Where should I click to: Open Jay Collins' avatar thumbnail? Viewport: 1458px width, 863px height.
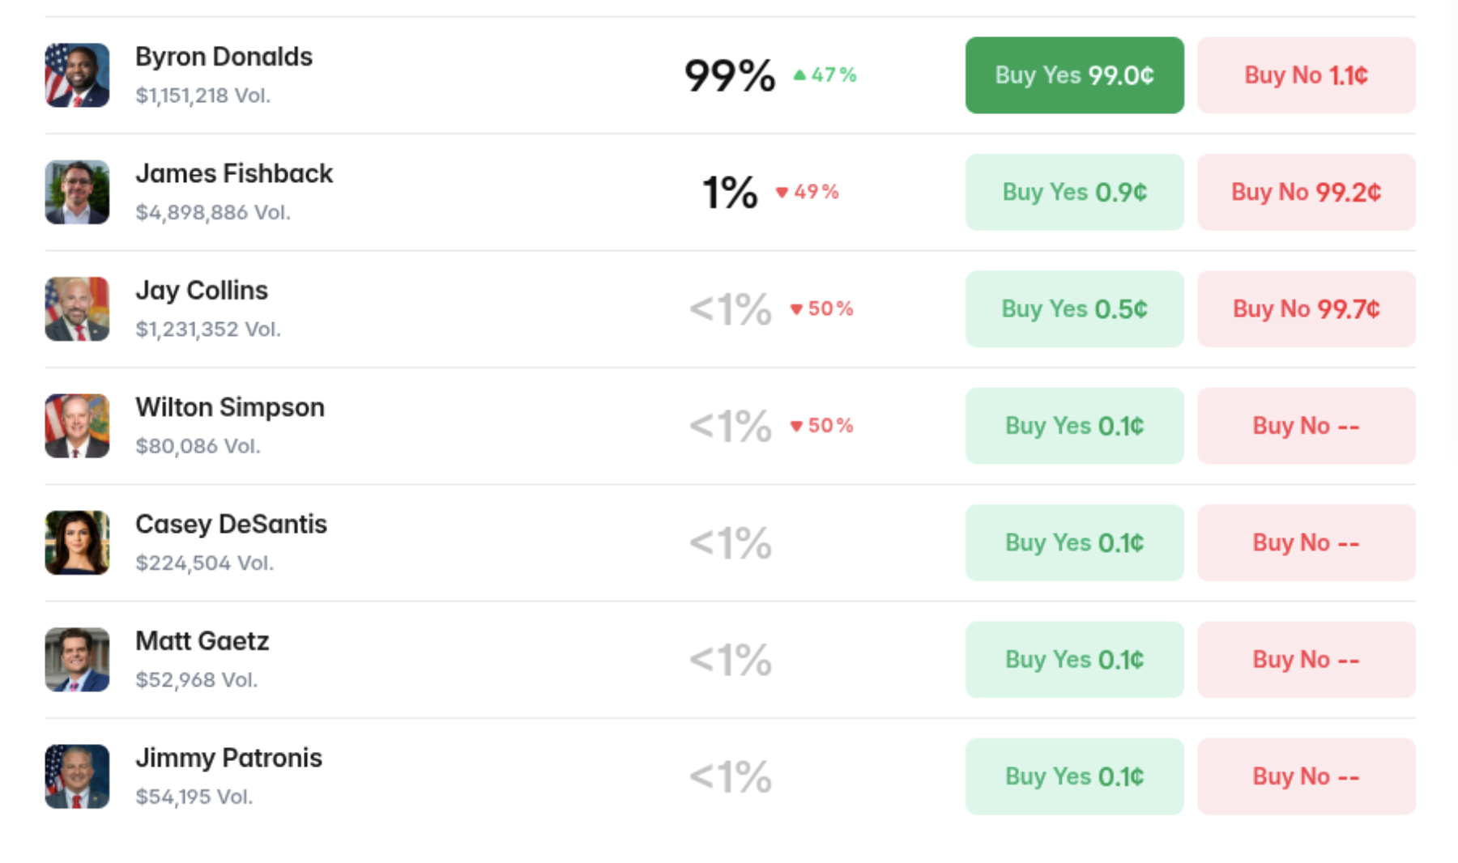pos(77,309)
